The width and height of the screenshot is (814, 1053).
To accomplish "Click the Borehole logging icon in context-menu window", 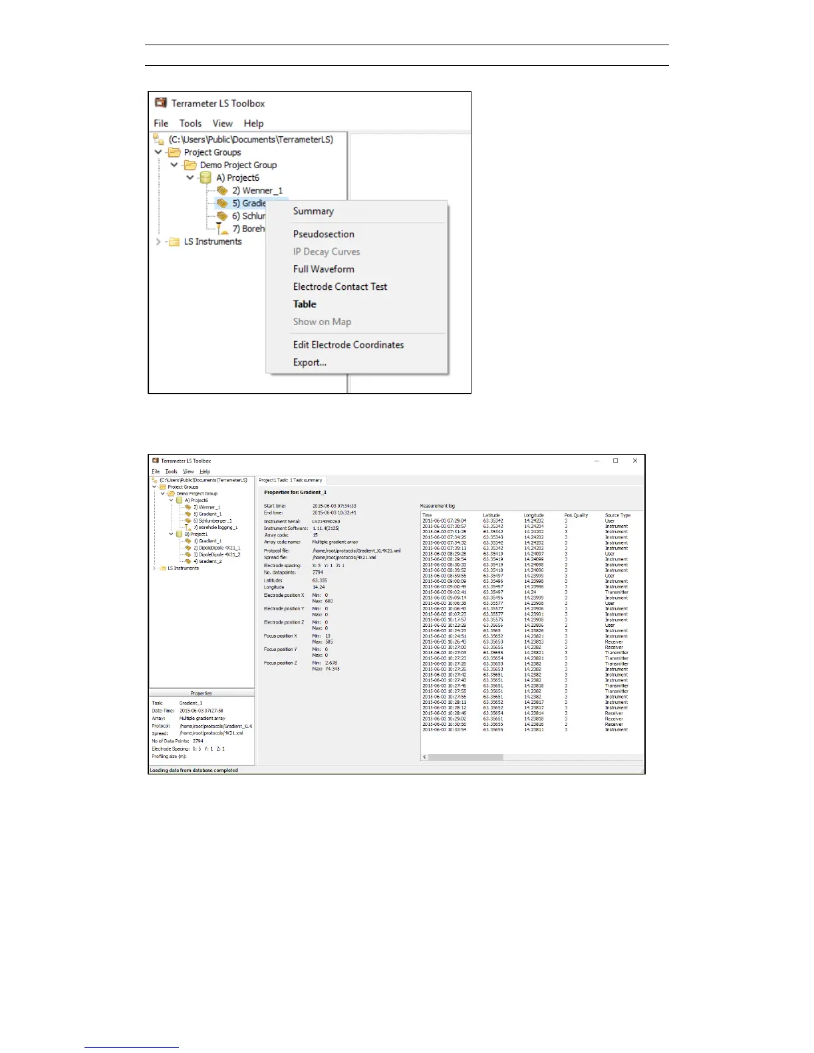I will 223,229.
